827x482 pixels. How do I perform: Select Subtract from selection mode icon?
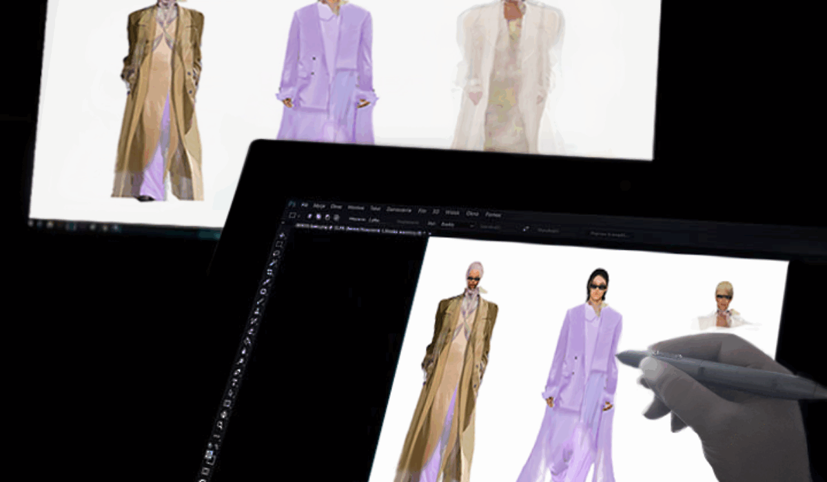[327, 218]
